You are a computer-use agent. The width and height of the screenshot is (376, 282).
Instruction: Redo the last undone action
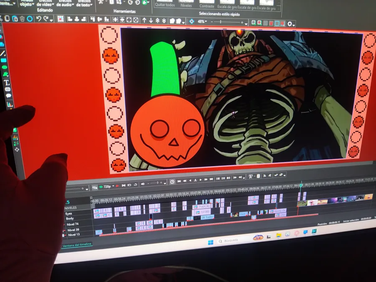pyautogui.click(x=46, y=19)
